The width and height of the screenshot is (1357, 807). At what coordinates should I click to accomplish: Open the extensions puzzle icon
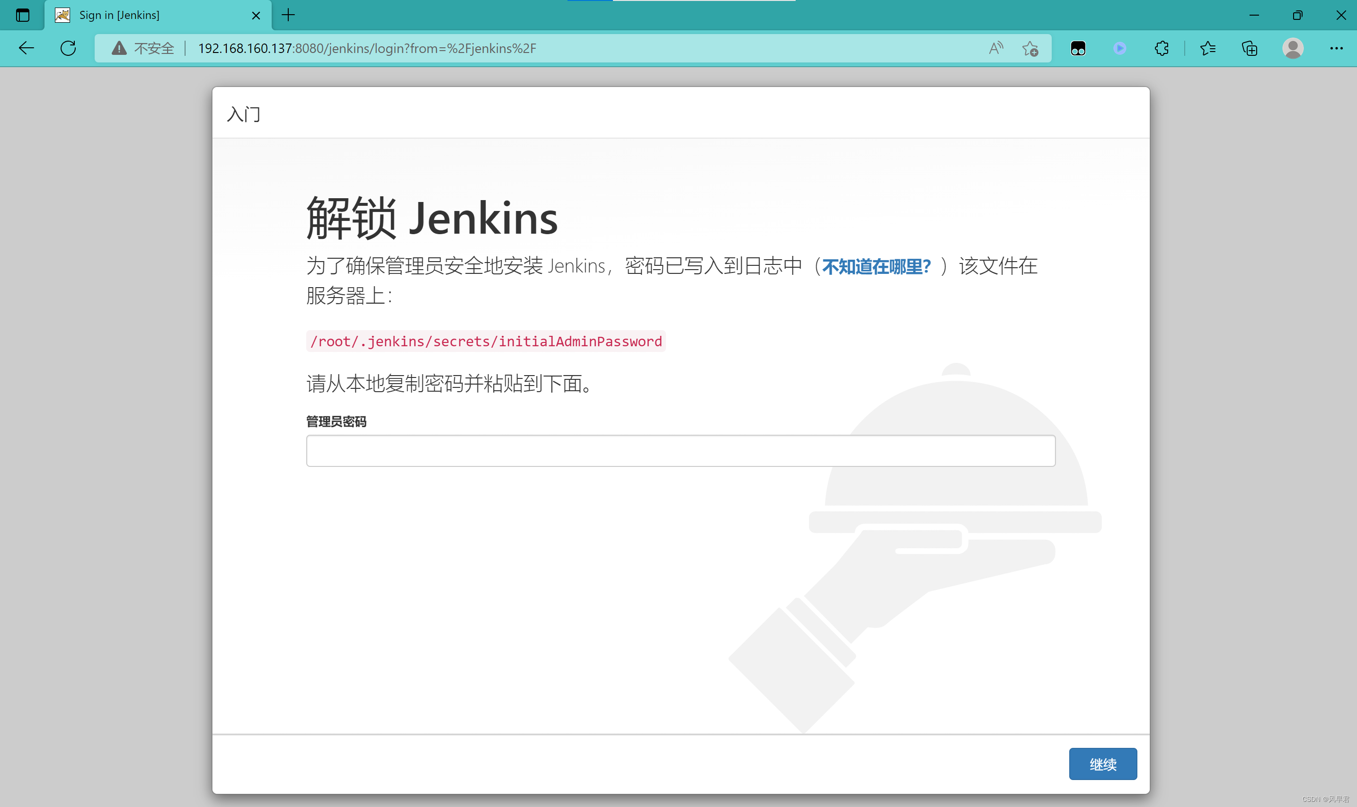click(x=1162, y=48)
